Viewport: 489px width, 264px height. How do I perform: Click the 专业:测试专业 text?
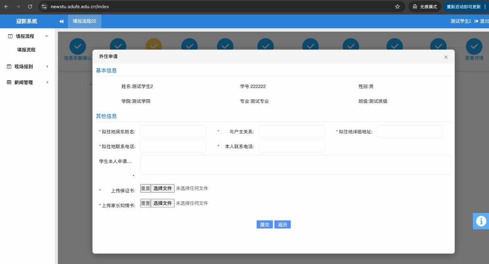(254, 102)
